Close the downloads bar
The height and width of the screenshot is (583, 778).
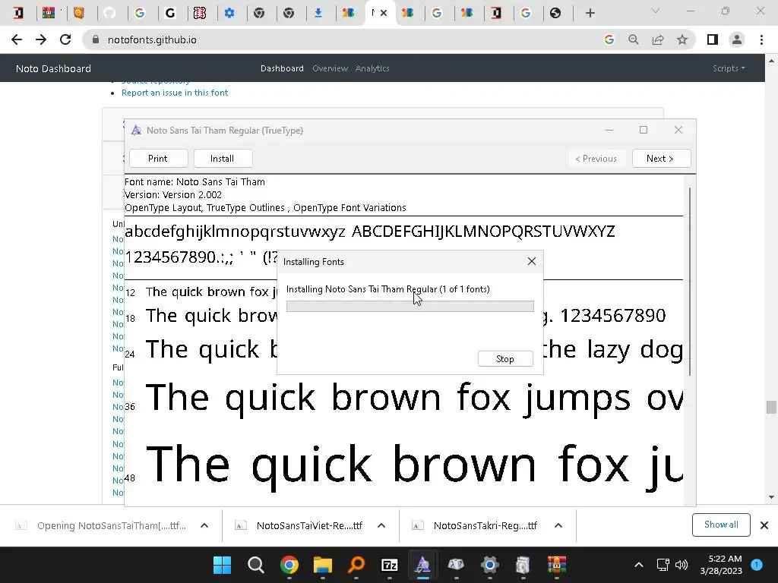pos(764,525)
